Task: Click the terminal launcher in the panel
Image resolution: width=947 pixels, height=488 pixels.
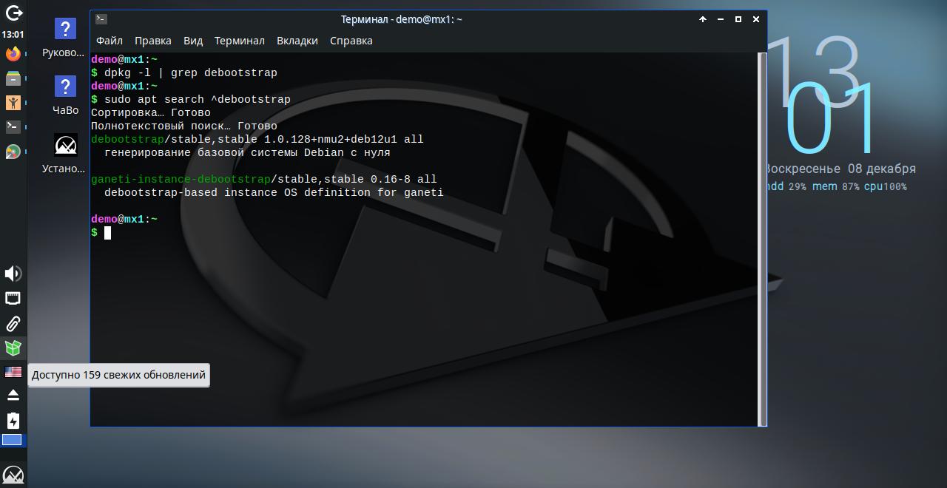Action: click(x=13, y=126)
